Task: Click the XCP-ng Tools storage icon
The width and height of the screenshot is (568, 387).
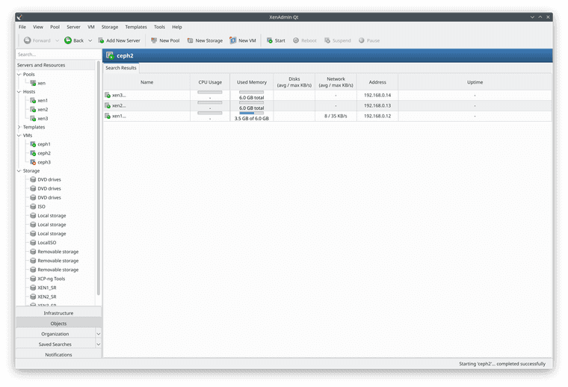Action: pyautogui.click(x=33, y=279)
